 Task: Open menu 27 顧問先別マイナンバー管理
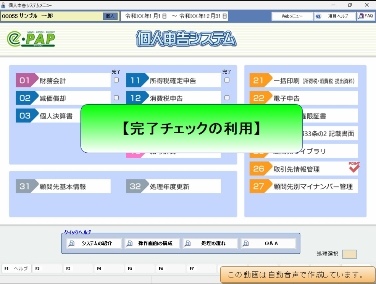point(304,186)
